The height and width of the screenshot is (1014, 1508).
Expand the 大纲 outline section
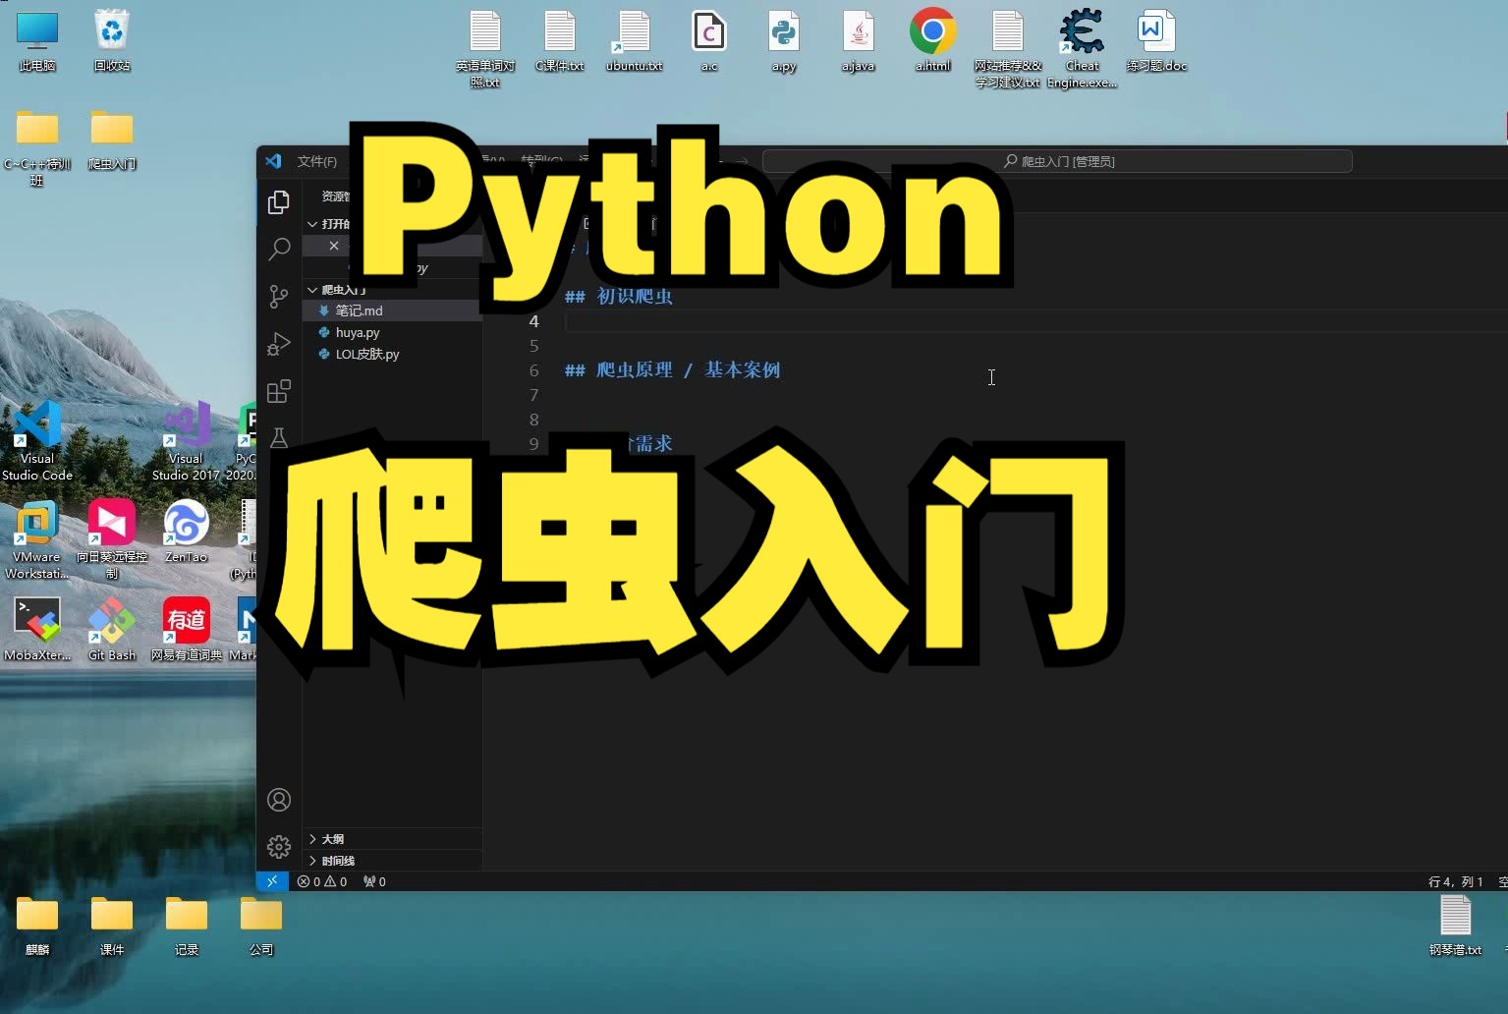tap(392, 839)
